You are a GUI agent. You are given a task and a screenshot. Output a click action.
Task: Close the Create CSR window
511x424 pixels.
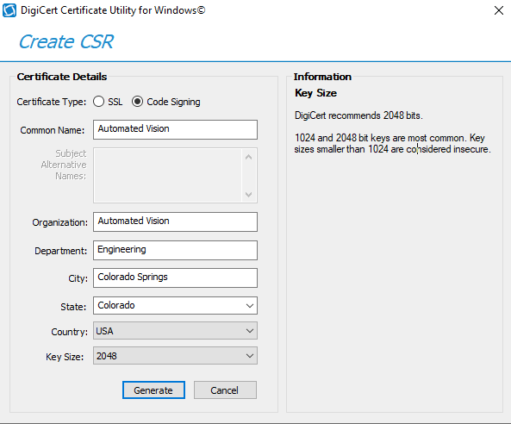[x=499, y=10]
